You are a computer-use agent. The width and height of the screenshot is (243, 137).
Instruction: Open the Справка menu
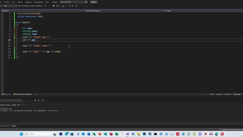[54, 2]
